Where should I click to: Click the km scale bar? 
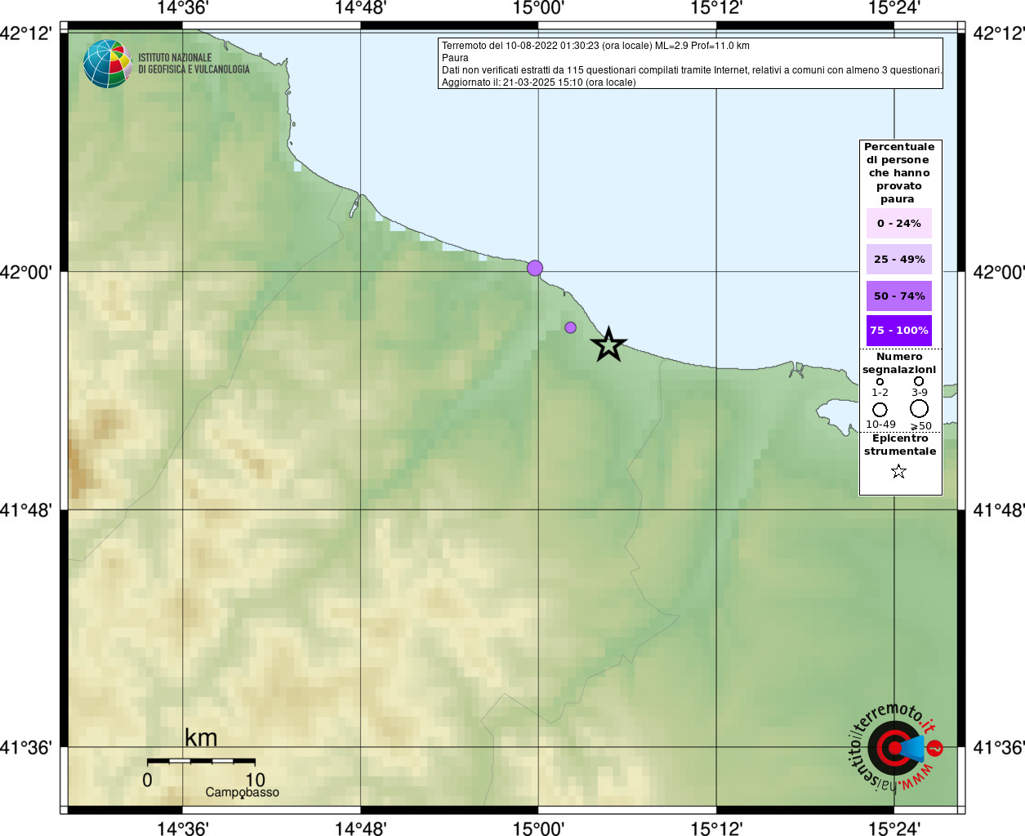[201, 761]
